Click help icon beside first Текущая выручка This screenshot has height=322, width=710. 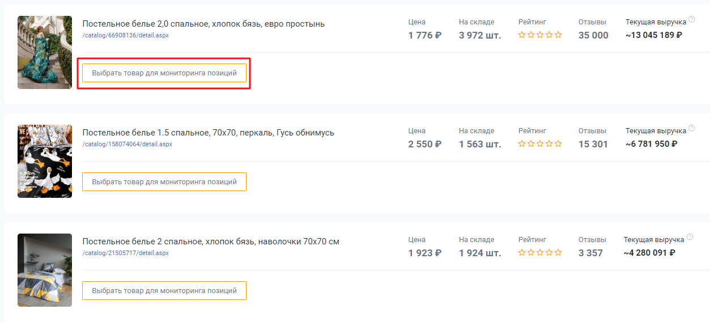click(691, 19)
